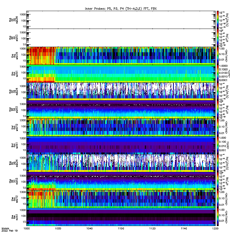The image size is (230, 246).
Task: Click the 10 tick label of the fbk scm1
Action: click(24, 222)
